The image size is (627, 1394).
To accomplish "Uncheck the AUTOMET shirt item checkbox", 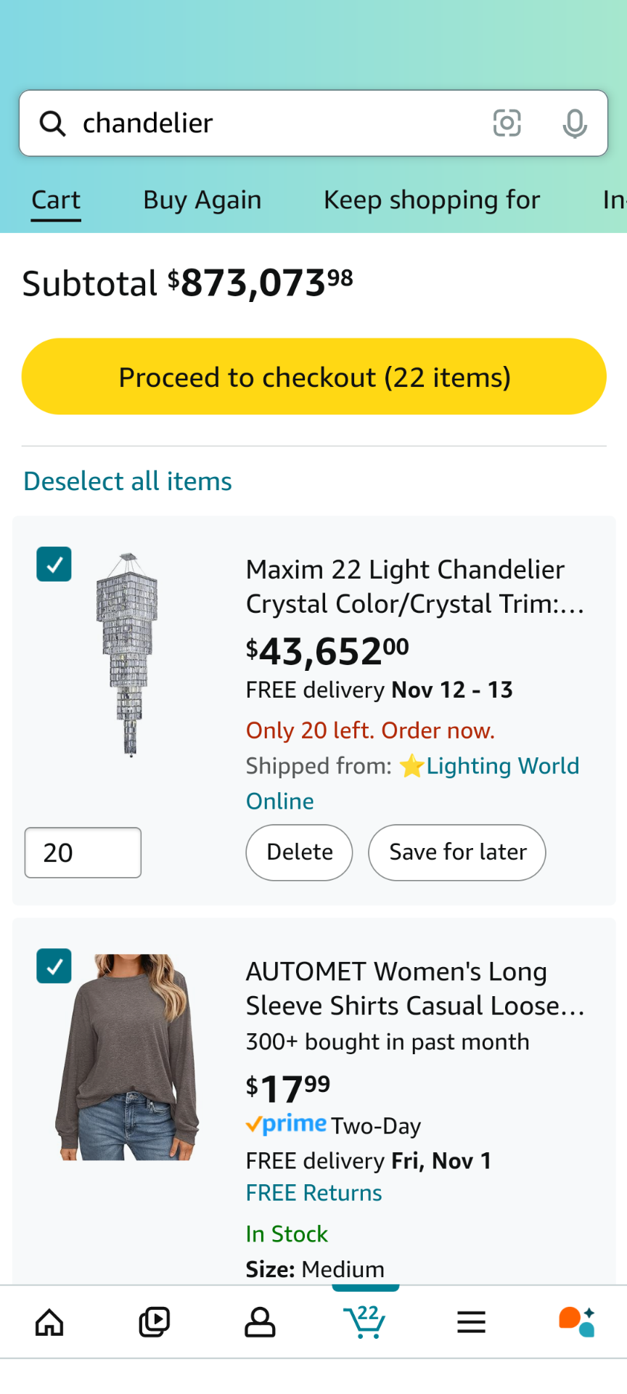I will coord(54,966).
